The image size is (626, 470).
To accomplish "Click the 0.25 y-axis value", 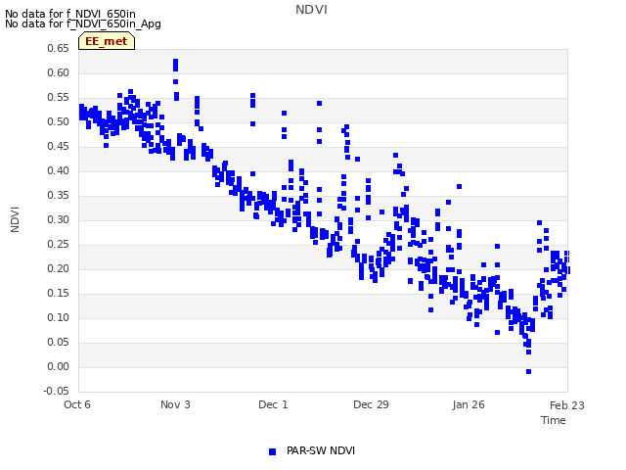I will 58,244.
